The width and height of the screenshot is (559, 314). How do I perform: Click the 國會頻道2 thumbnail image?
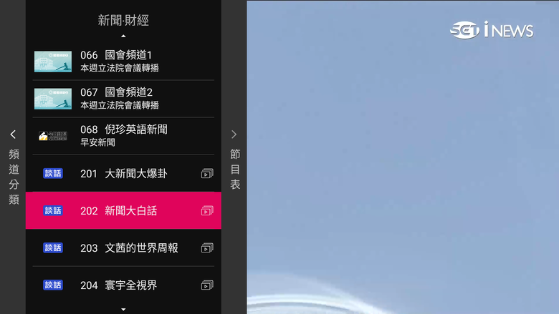pyautogui.click(x=53, y=99)
